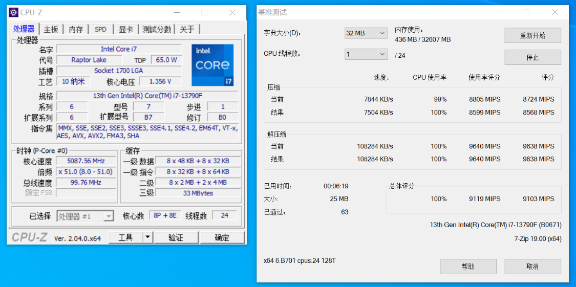This screenshot has height=287, width=576.
Task: Switch to the 显卡 tab
Action: [125, 29]
